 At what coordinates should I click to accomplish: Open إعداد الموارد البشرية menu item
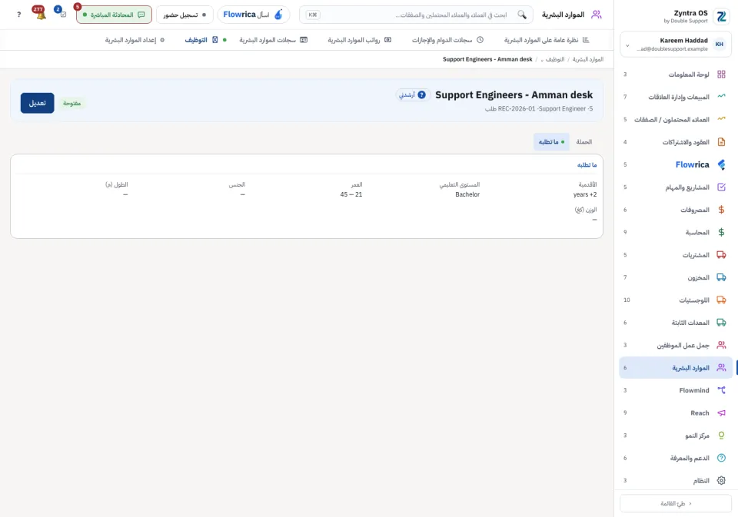pos(135,40)
